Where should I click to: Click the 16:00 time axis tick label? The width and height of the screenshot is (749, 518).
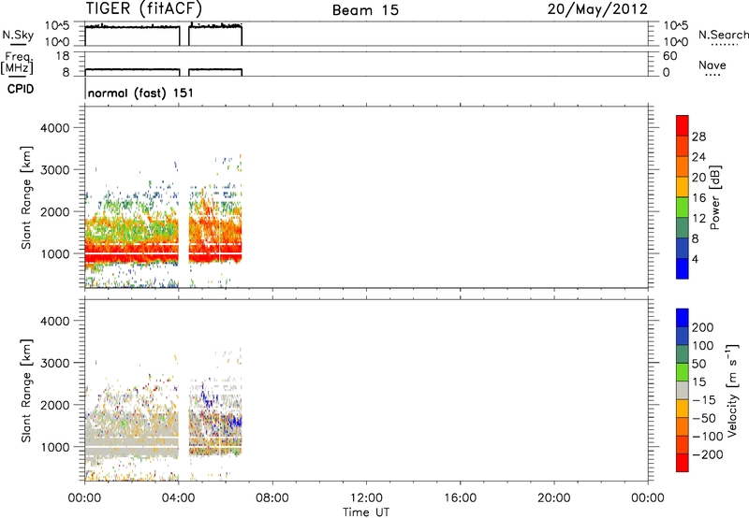[460, 498]
